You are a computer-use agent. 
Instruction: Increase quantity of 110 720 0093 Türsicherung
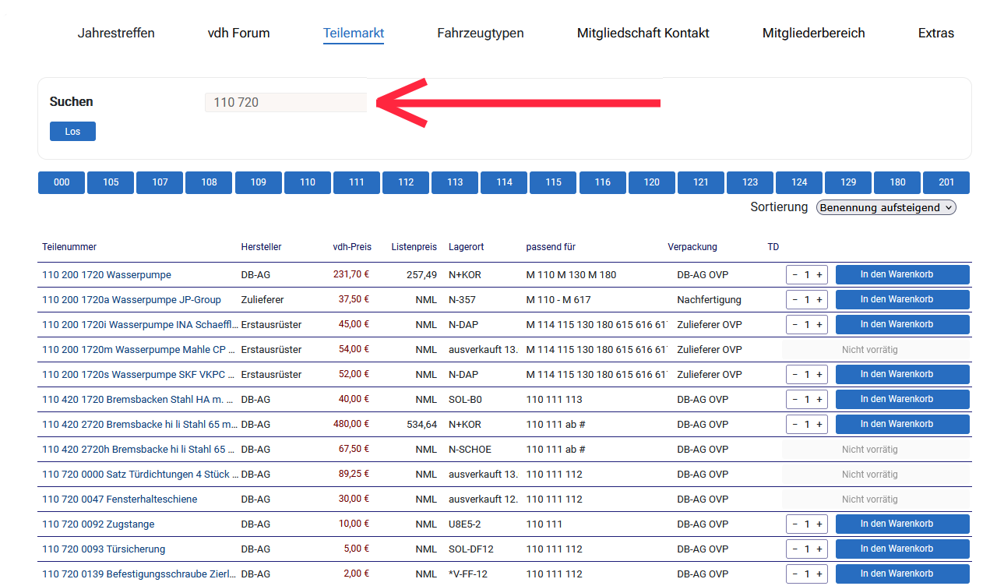click(x=819, y=549)
